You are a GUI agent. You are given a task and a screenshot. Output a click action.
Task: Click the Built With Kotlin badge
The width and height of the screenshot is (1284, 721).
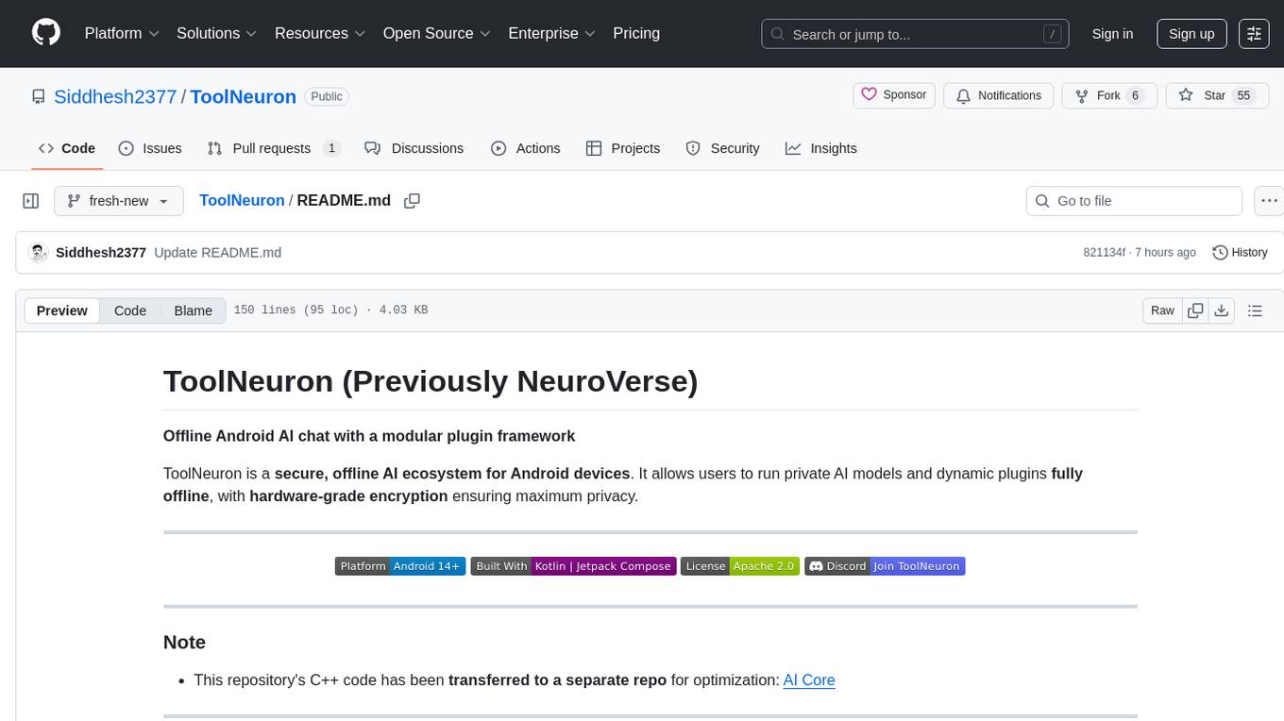tap(573, 566)
